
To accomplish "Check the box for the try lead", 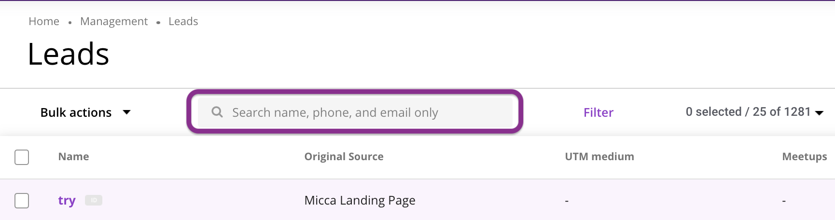I will click(22, 201).
